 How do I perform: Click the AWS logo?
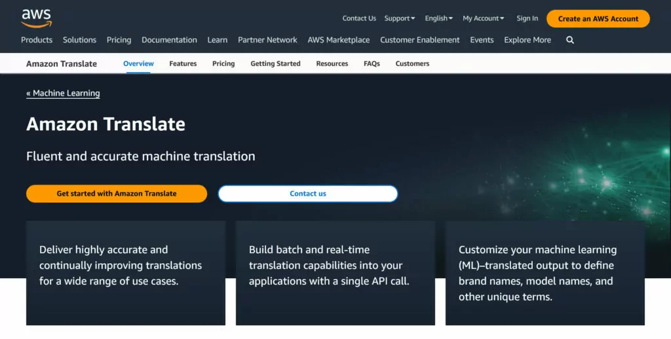coord(37,19)
